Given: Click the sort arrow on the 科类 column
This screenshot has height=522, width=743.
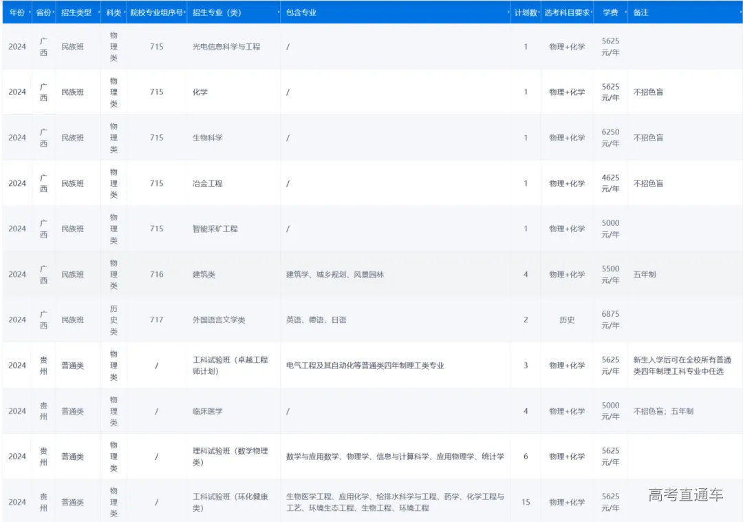Looking at the screenshot, I should (x=125, y=12).
